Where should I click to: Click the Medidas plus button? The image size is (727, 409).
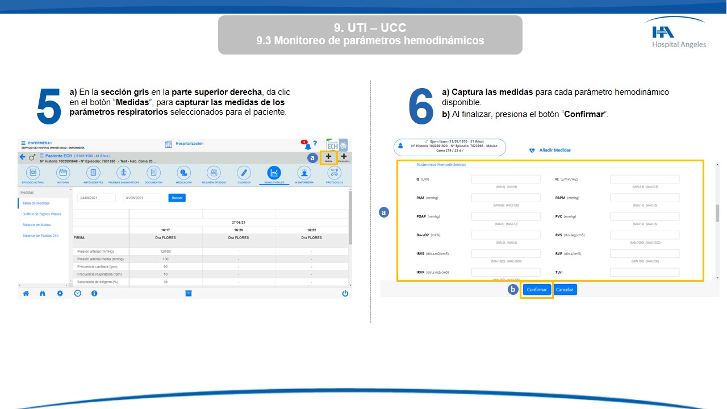pos(328,157)
